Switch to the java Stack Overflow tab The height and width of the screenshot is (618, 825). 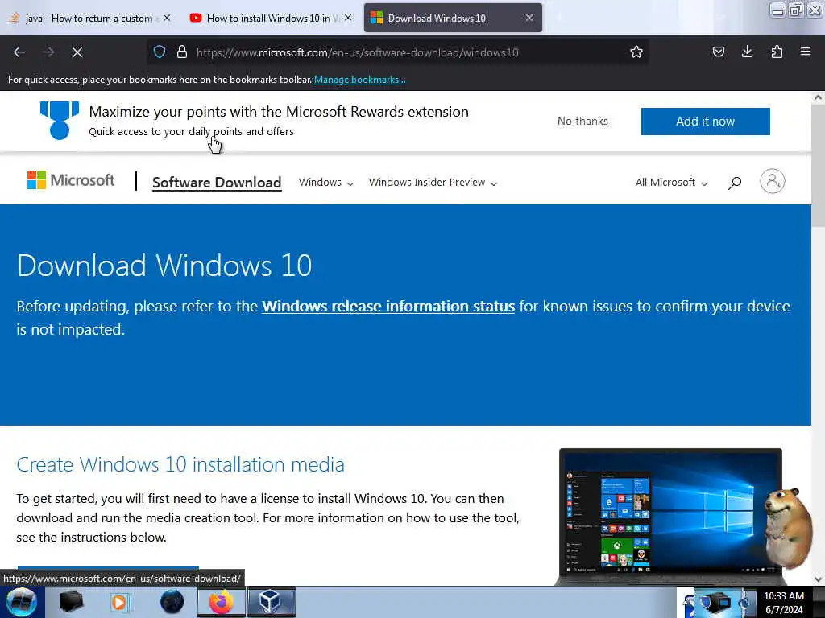[x=89, y=18]
